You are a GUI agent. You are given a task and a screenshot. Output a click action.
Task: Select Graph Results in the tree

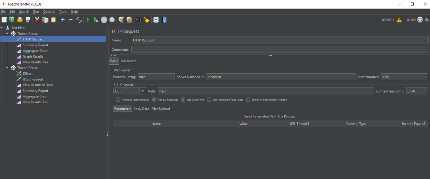[x=33, y=56]
